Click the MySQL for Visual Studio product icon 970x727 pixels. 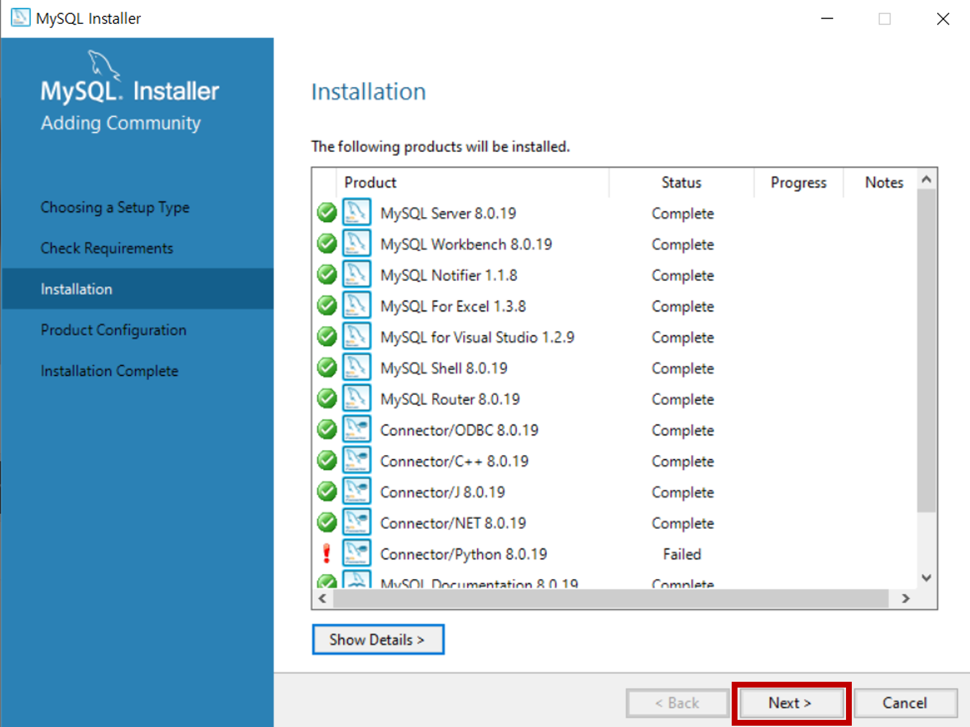(x=356, y=337)
